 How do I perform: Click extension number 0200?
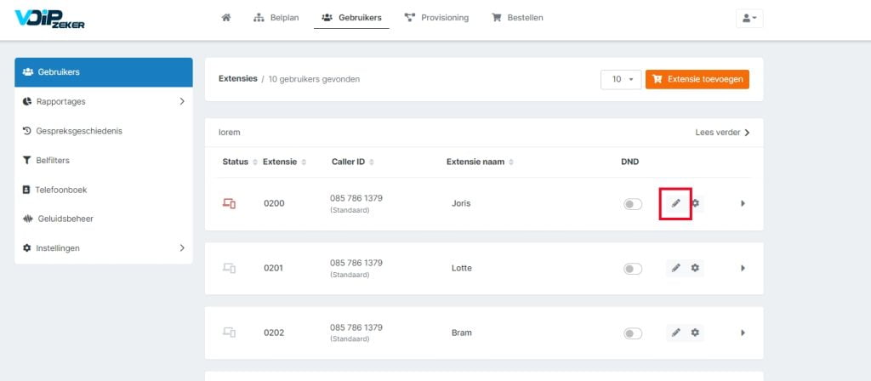(x=274, y=203)
